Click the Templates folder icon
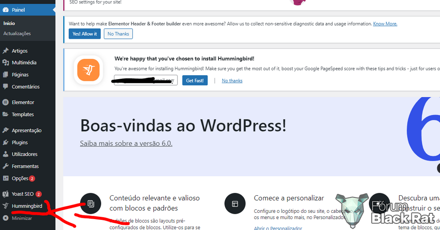This screenshot has width=440, height=230. coord(6,114)
